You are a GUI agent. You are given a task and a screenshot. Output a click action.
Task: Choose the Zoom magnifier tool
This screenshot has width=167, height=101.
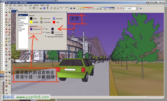[6, 52]
